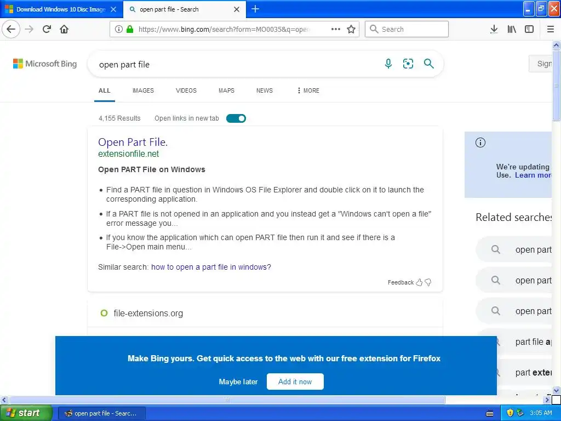Give thumbs up feedback
This screenshot has width=561, height=421.
coord(419,282)
